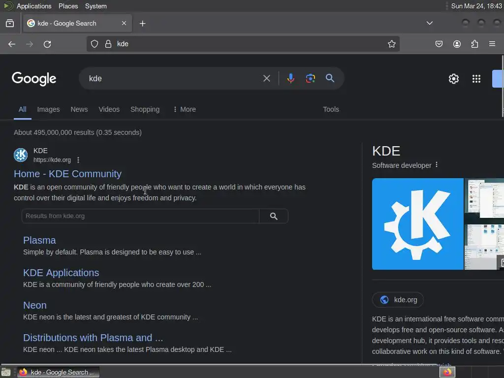The image size is (504, 378).
Task: Click the Firefox icon in bottom taskbar tray
Action: click(x=447, y=372)
